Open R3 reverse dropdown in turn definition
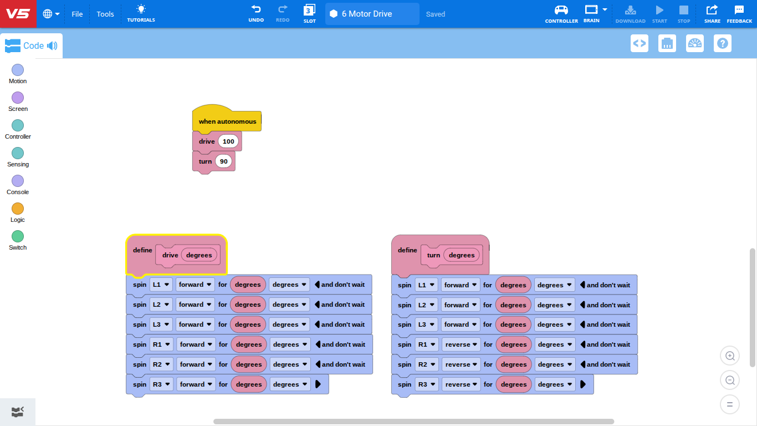Image resolution: width=757 pixels, height=426 pixels. [x=461, y=384]
